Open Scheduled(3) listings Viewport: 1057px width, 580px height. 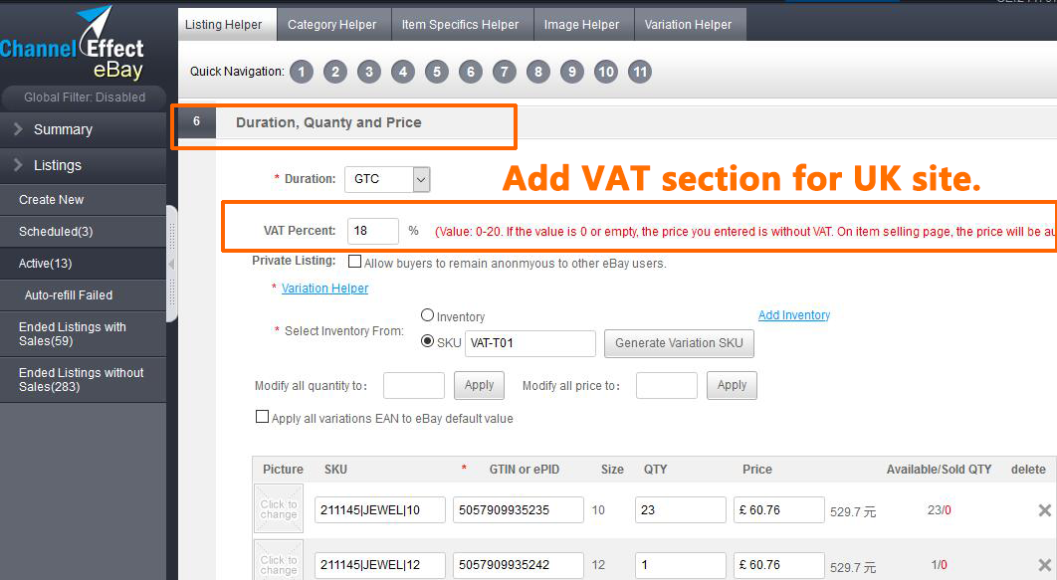click(83, 232)
